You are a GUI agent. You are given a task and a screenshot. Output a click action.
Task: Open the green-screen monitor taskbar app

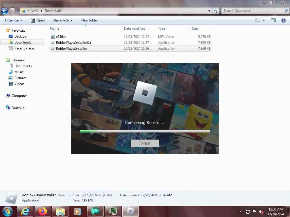point(113,211)
